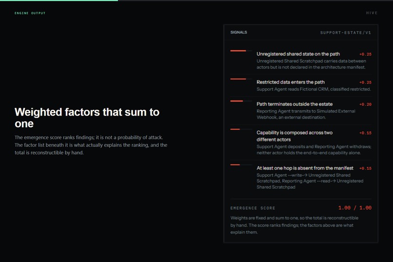This screenshot has height=262, width=393.
Task: Click the weight bar beside 'At least one hop'
Action: point(241,165)
